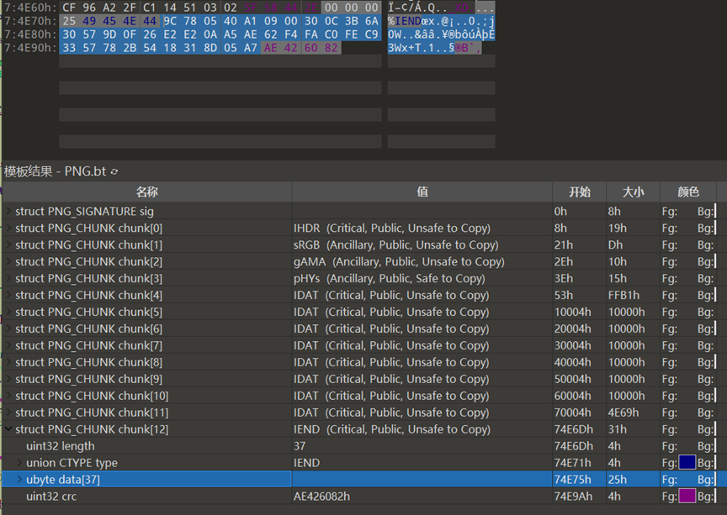727x515 pixels.
Task: Click the start offset 74E9Ah
Action: click(573, 496)
